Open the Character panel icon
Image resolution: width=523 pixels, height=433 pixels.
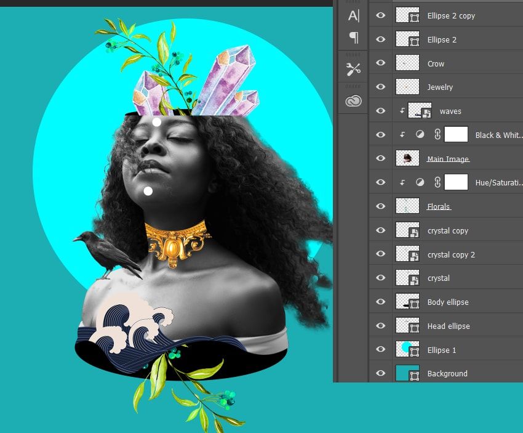point(353,16)
